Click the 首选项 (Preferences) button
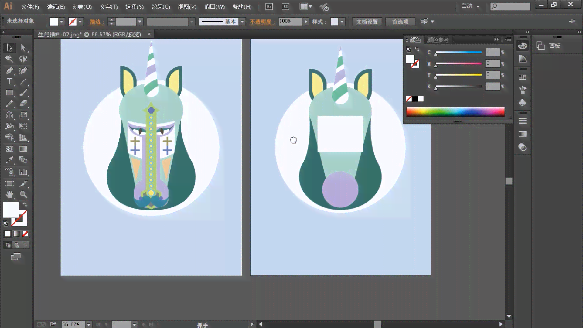Image resolution: width=583 pixels, height=328 pixels. 400,21
